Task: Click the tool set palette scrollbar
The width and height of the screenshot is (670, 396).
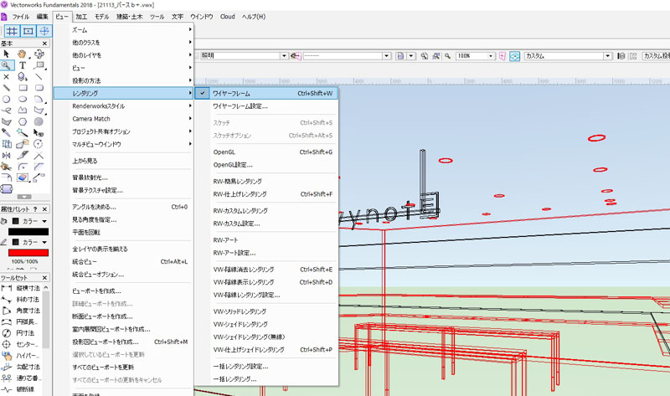Action: (46, 320)
